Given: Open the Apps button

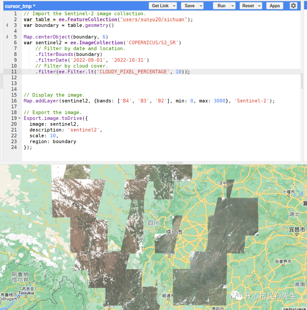Looking at the screenshot, I should point(275,6).
